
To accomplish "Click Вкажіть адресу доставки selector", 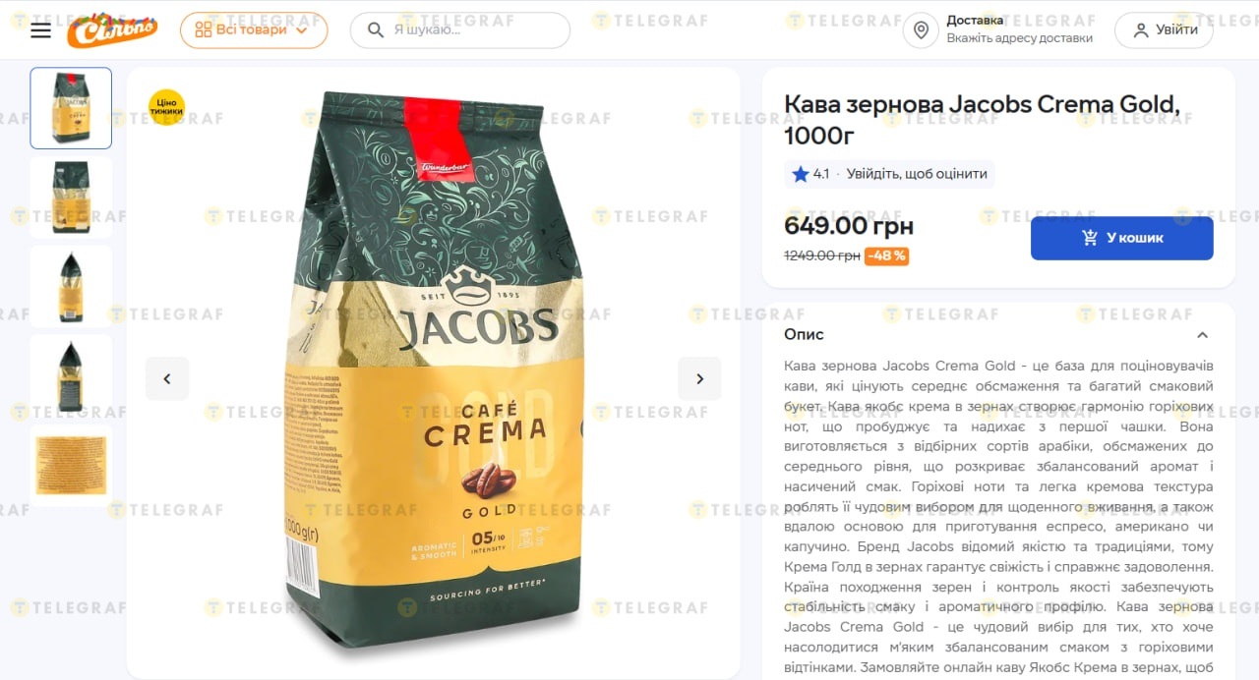I will coord(1019,38).
